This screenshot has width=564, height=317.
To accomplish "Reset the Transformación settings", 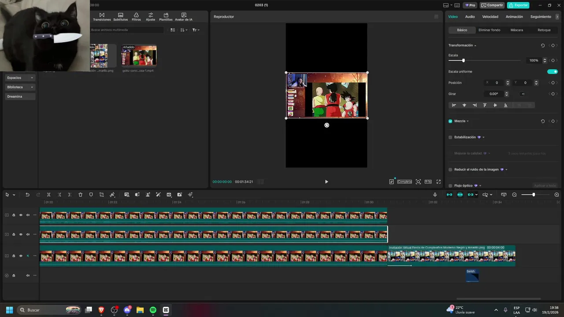I will point(543,45).
